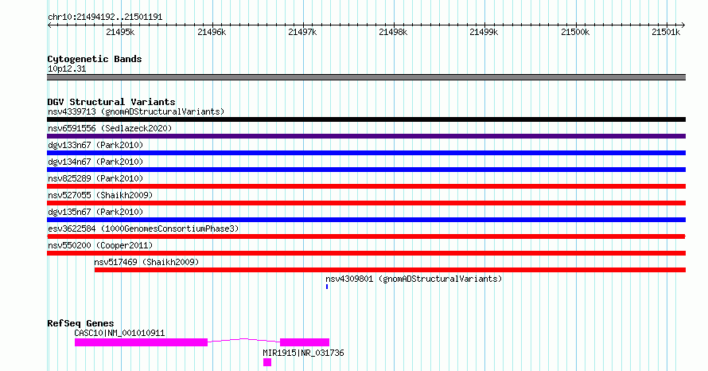Open the nsv517469 Shaikh2009 variant label

point(146,262)
